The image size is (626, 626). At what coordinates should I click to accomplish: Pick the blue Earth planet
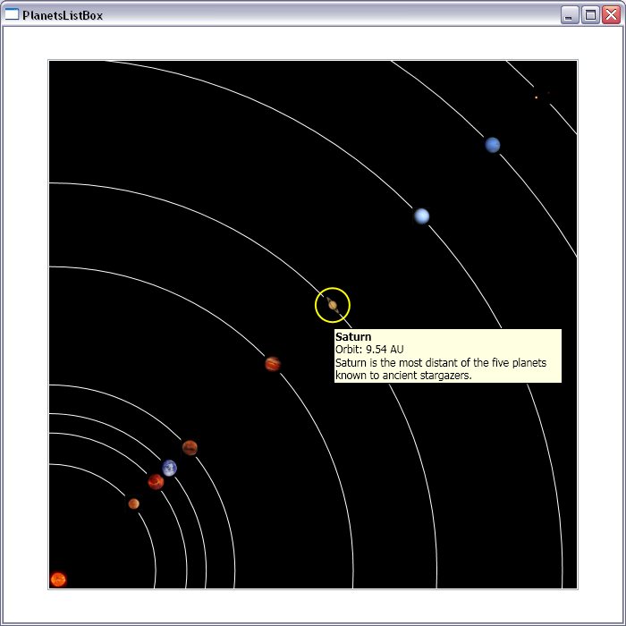click(169, 468)
